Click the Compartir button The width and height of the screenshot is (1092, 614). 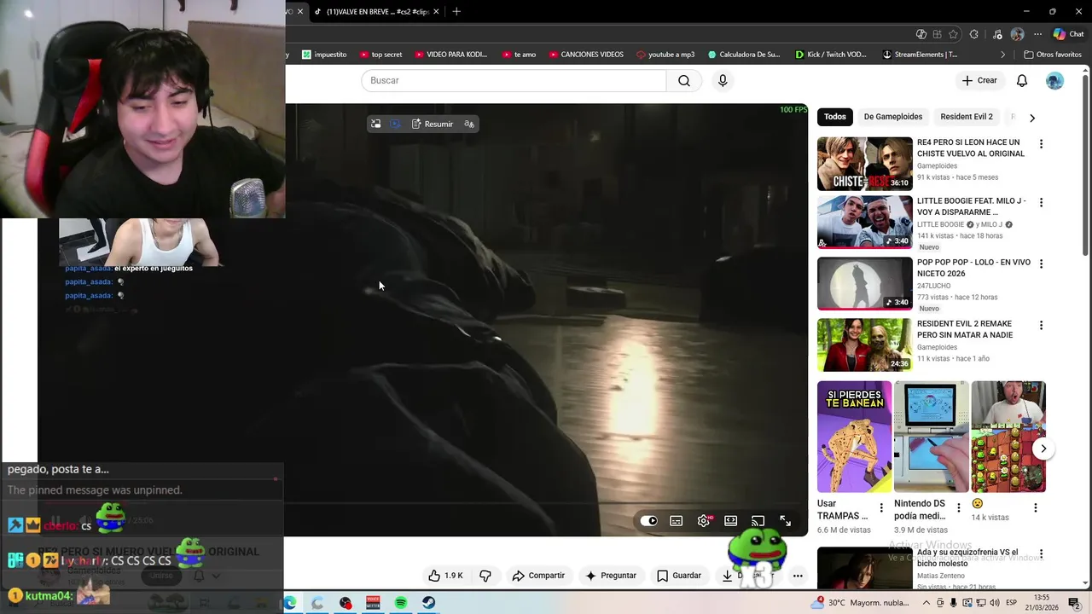click(538, 576)
